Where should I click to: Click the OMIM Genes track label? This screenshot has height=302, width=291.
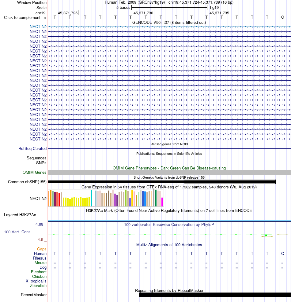pos(34,173)
